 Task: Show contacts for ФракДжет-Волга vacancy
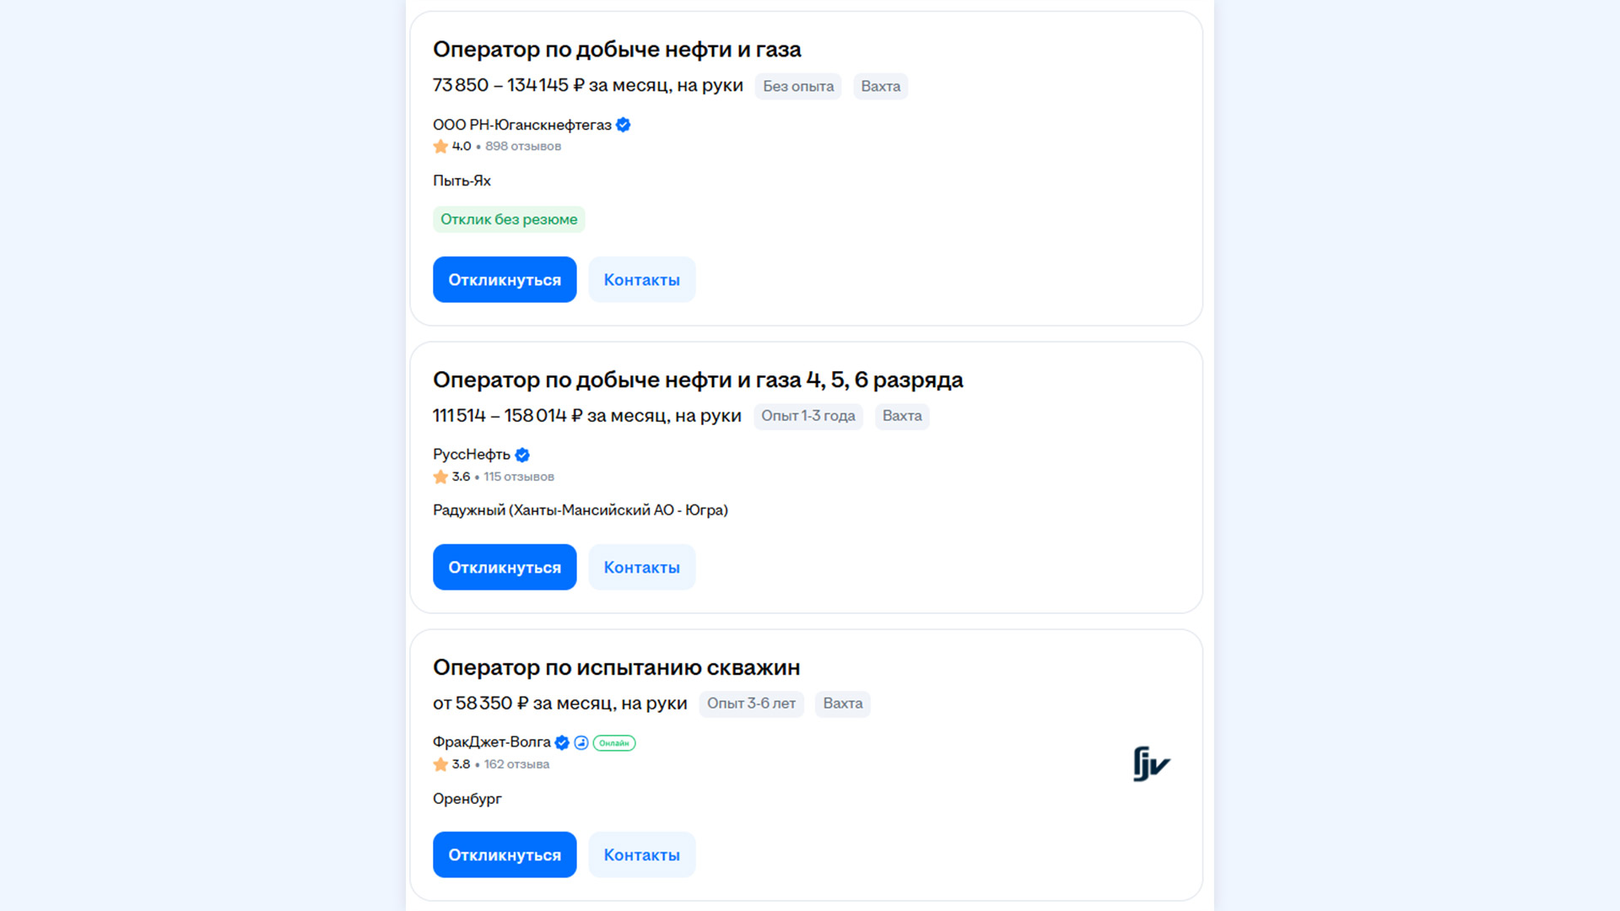click(641, 855)
